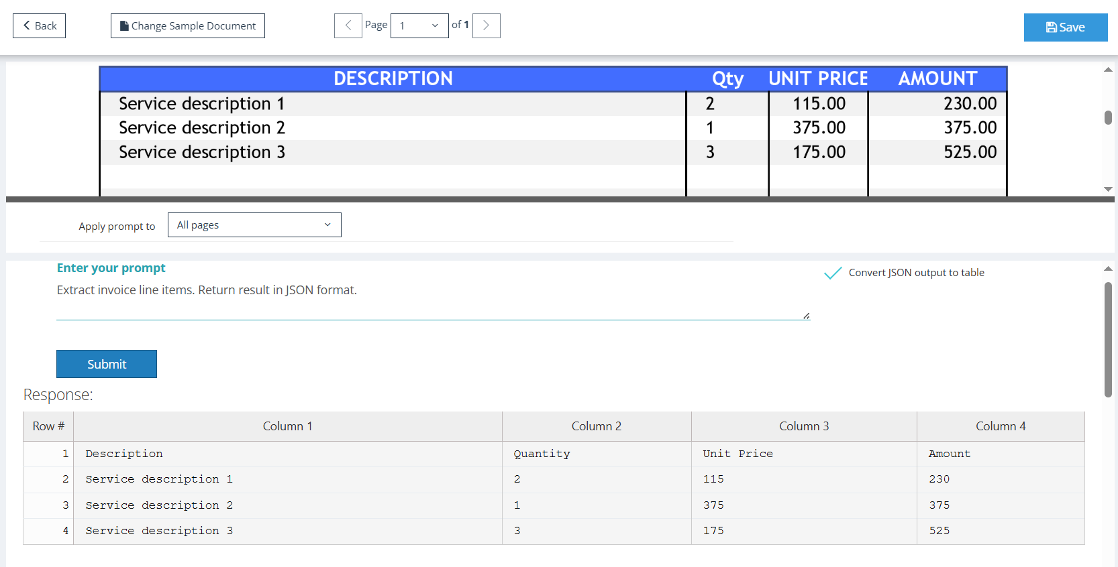Click the 'Quantity' response cell
The height and width of the screenshot is (567, 1118).
point(597,454)
